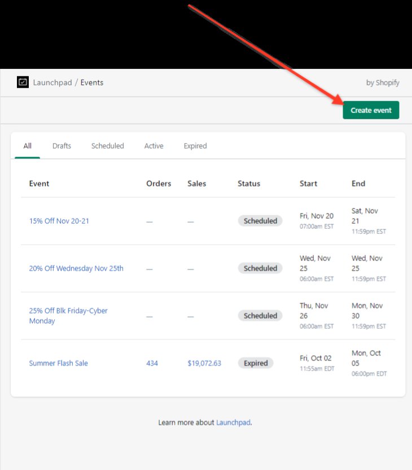The width and height of the screenshot is (412, 470).
Task: Switch to the Scheduled tab
Action: point(107,146)
